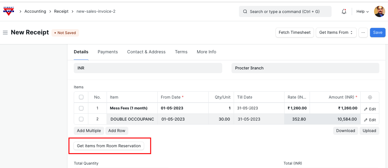Open items table settings gear
This screenshot has width=388, height=168.
370,97
